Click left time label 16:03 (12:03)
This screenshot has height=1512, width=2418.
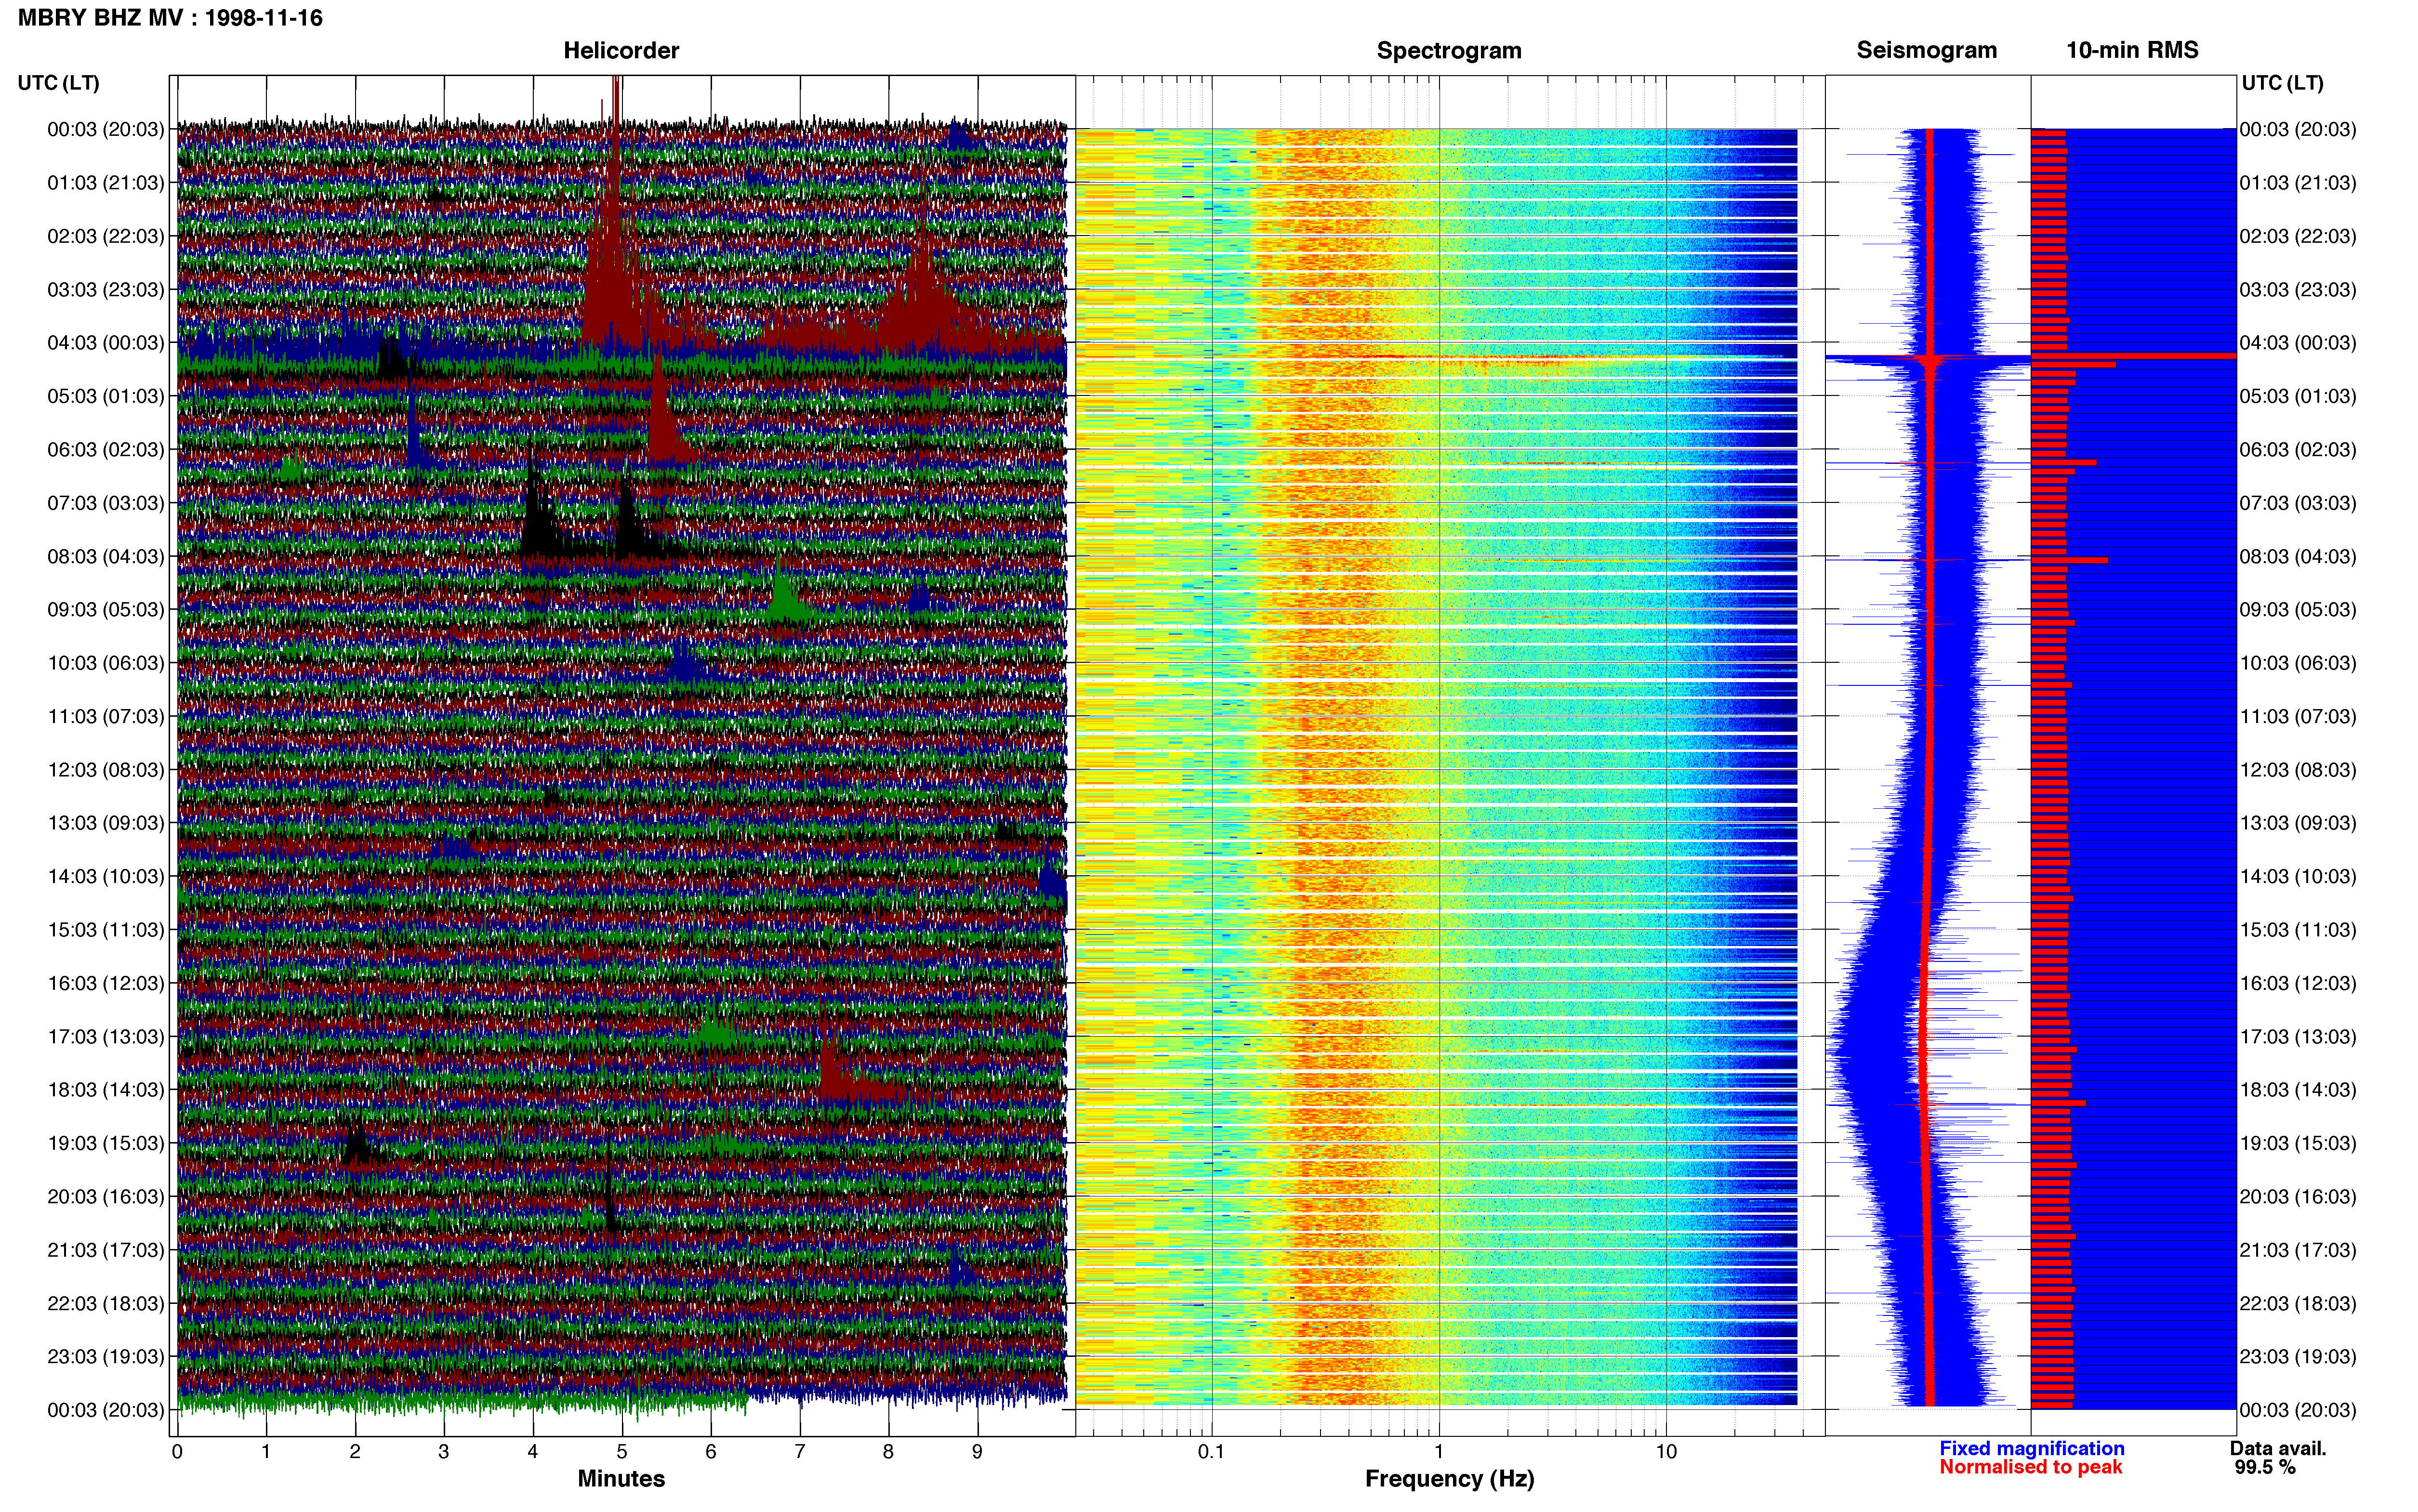[106, 983]
